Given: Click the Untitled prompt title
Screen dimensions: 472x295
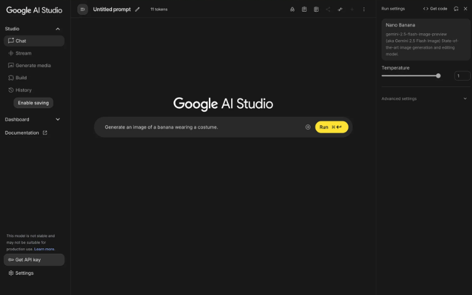Looking at the screenshot, I should [x=112, y=9].
